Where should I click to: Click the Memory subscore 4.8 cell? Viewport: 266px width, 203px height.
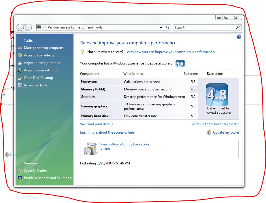(x=193, y=89)
